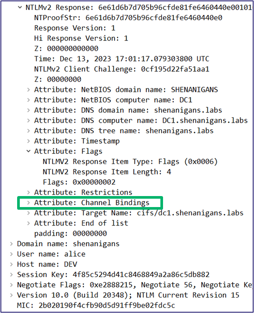Expand the NetBIOS domain name attribute

pyautogui.click(x=29, y=90)
